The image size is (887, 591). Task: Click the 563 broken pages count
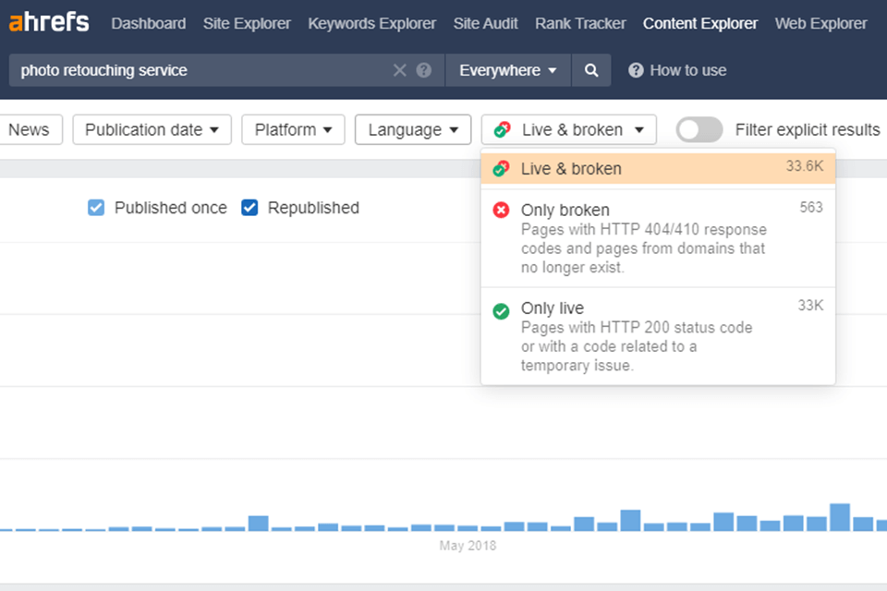click(811, 207)
